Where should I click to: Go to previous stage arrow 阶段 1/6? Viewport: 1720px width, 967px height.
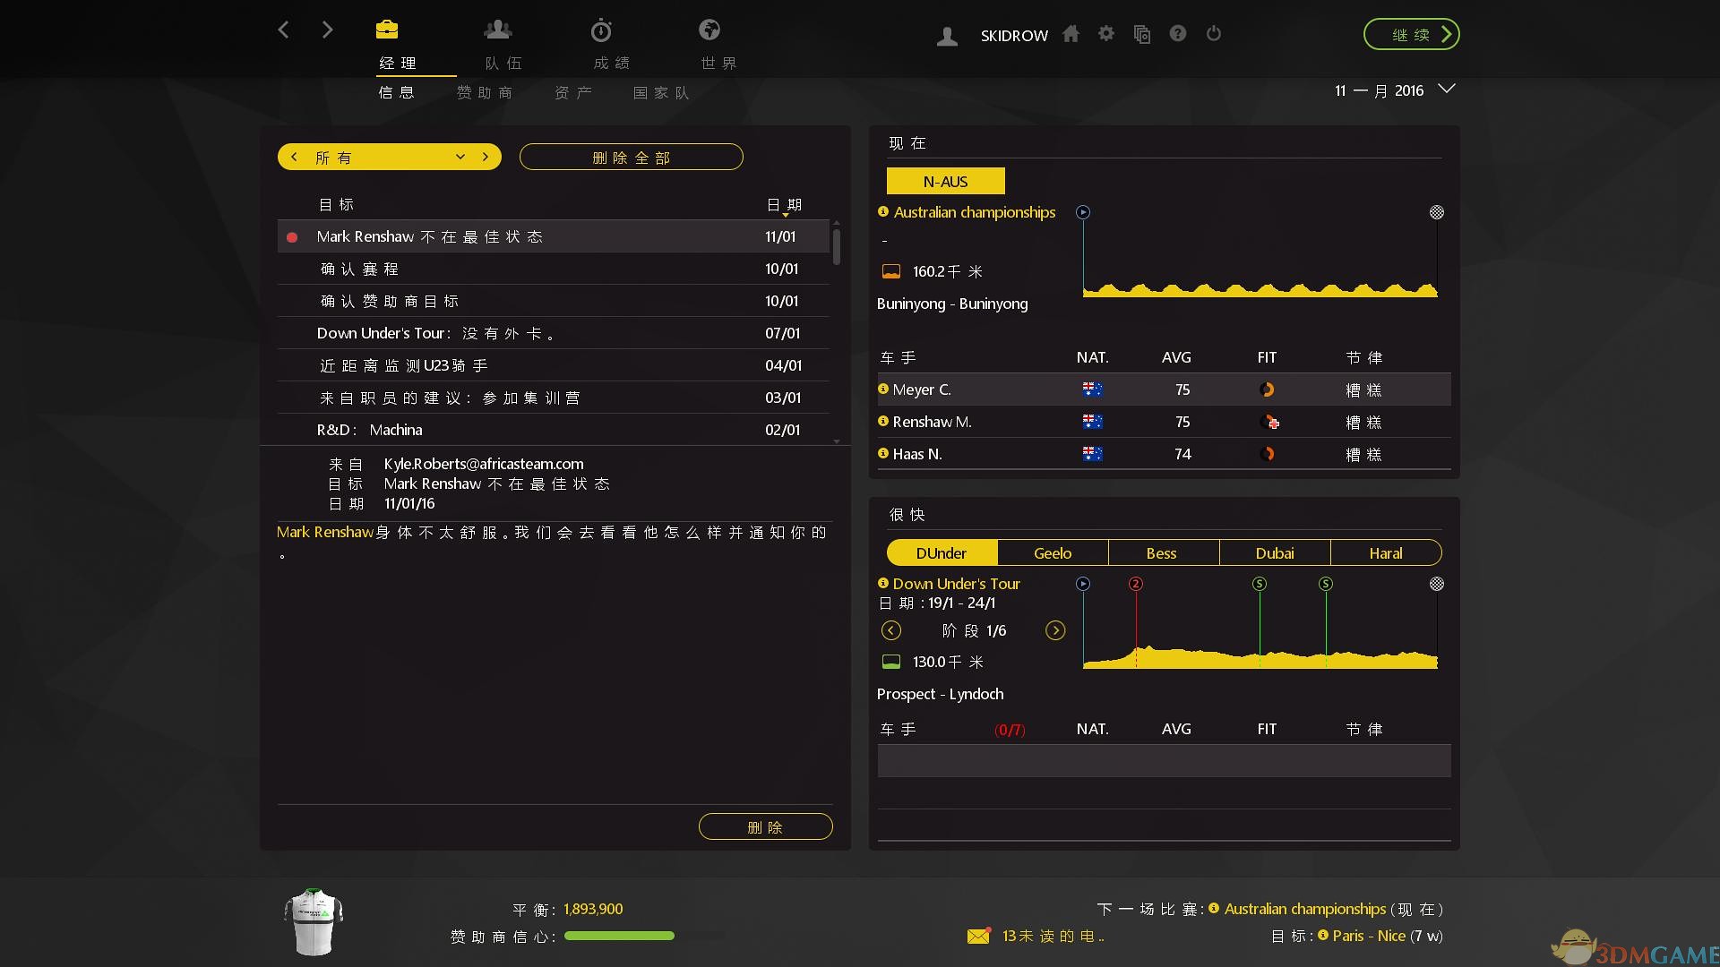point(890,630)
